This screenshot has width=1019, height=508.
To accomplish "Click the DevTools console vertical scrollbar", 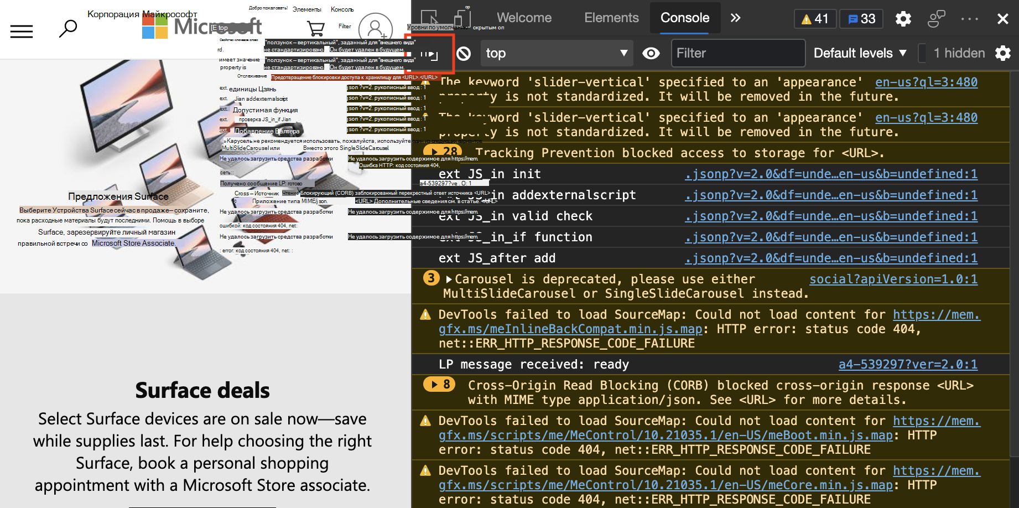I will pos(1014,265).
